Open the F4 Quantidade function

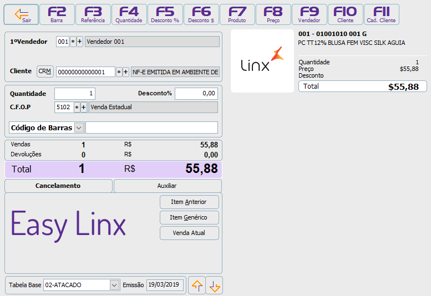tap(129, 14)
